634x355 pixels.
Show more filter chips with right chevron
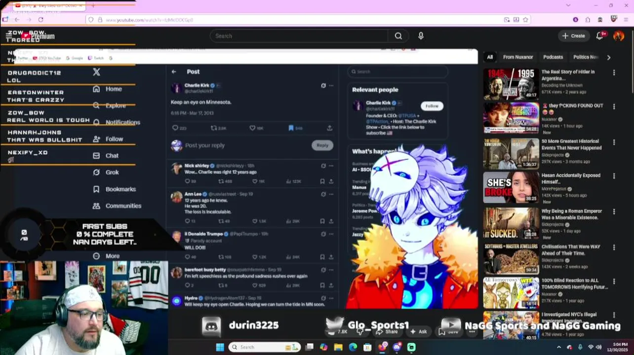click(x=608, y=57)
